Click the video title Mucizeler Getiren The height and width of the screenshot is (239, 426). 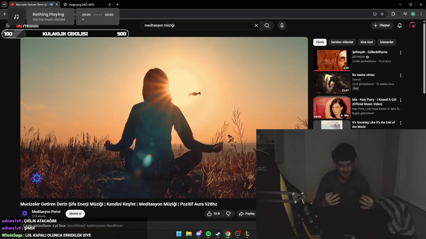118,204
